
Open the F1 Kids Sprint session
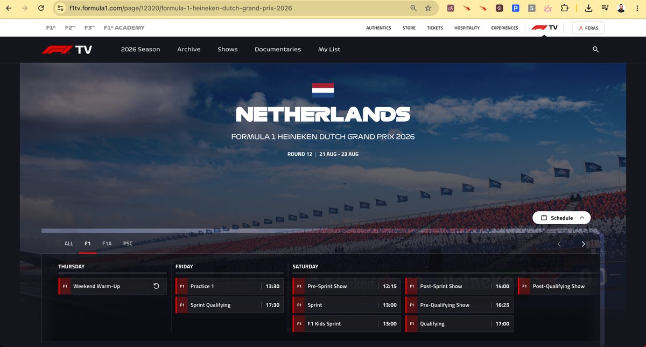(x=347, y=324)
